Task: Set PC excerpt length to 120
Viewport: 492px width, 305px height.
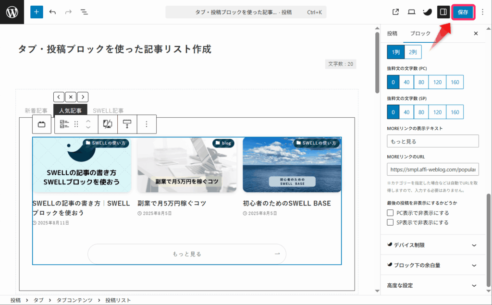Action: [x=437, y=82]
